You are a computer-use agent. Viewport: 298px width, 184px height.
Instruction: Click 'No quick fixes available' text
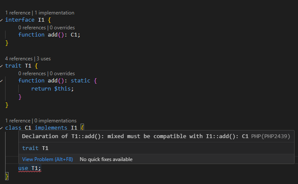pos(106,159)
